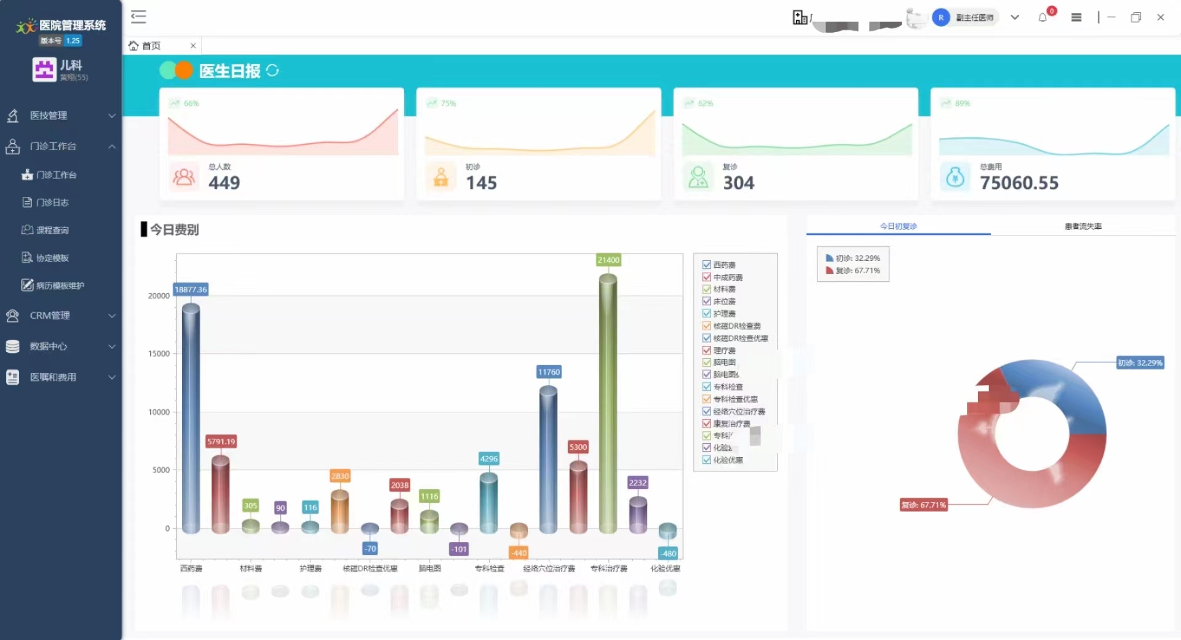The image size is (1181, 640).
Task: Click the 复诊 follow-up patient icon
Action: coord(698,177)
